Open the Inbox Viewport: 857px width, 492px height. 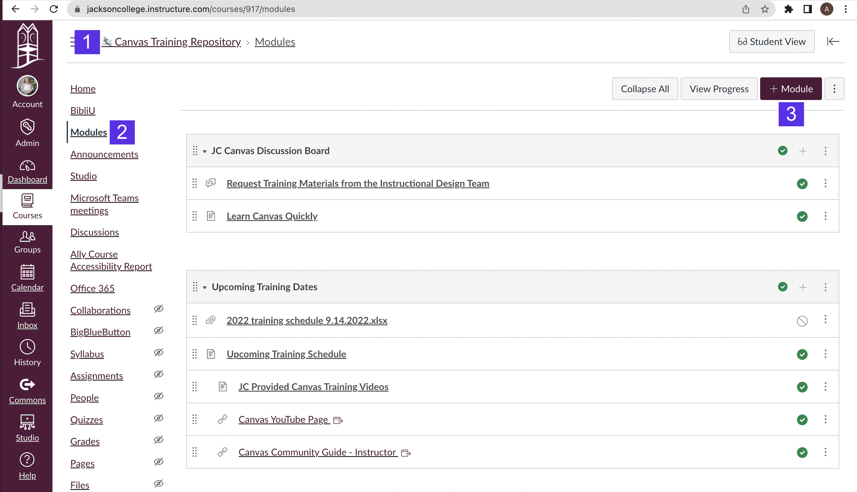27,316
